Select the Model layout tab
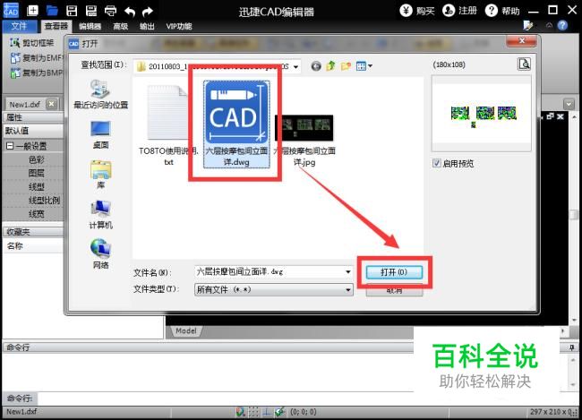The height and width of the screenshot is (420, 582). pyautogui.click(x=185, y=330)
